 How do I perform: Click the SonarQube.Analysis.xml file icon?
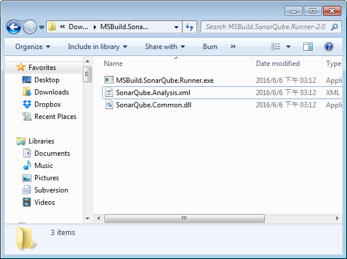(x=109, y=92)
